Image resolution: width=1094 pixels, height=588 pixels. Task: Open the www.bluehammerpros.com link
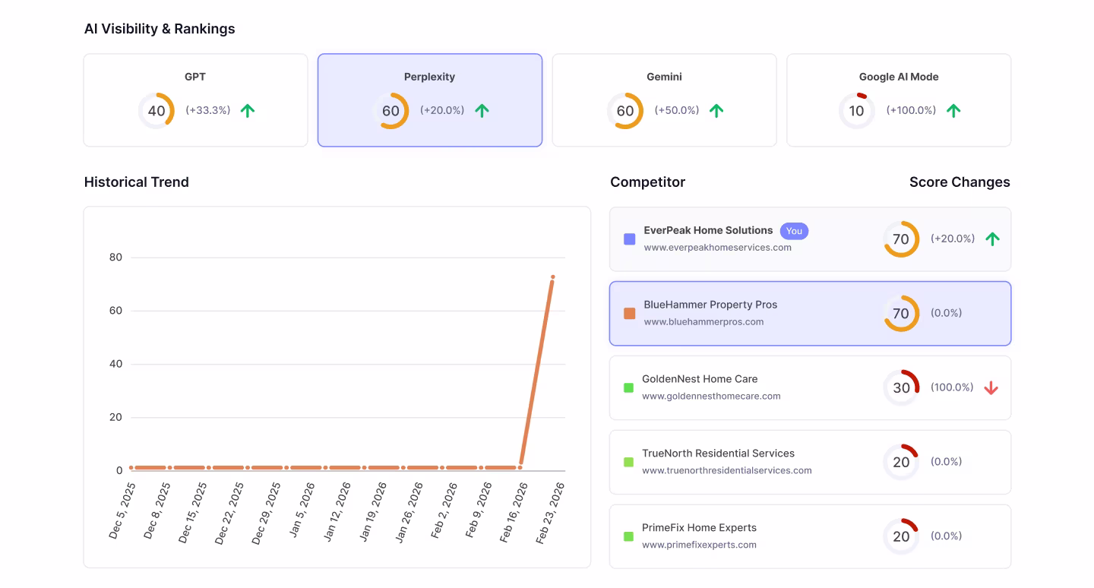[704, 321]
